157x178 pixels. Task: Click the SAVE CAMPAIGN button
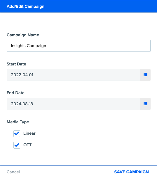[x=131, y=172]
